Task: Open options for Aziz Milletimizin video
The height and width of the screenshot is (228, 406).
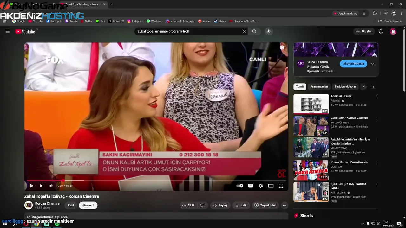Action: 377,140
